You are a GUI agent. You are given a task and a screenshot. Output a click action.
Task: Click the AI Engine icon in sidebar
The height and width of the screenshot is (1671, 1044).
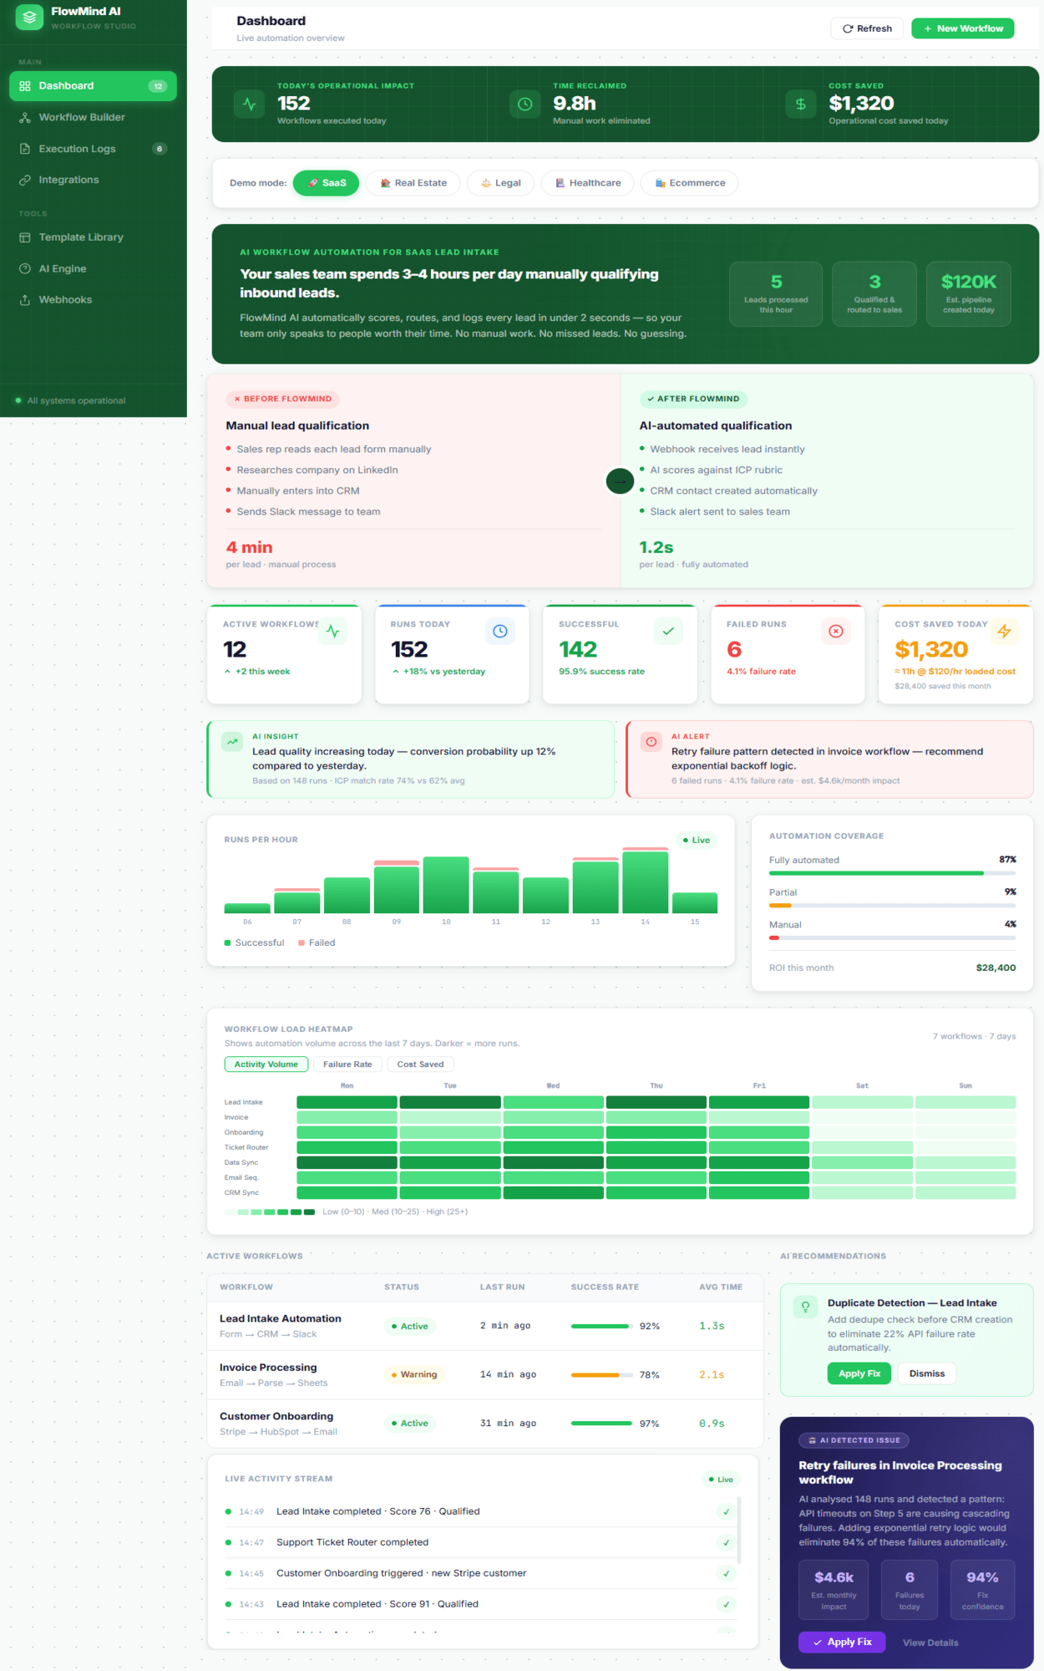point(25,269)
